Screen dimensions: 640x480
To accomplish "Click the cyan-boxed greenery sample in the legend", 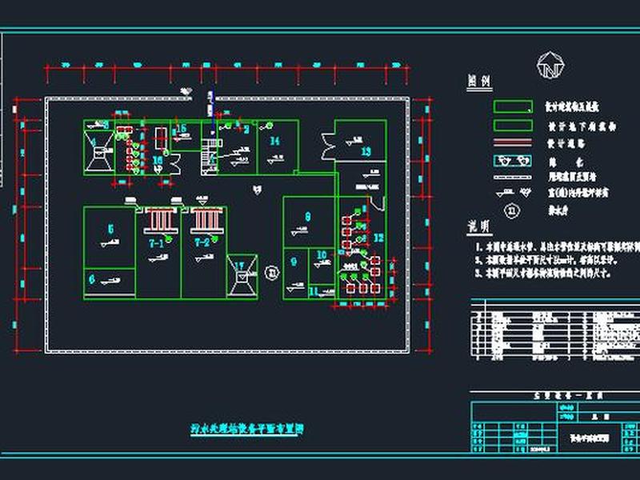I will click(513, 161).
